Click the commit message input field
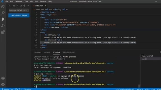The width and height of the screenshot is (161, 90). tap(19, 10)
